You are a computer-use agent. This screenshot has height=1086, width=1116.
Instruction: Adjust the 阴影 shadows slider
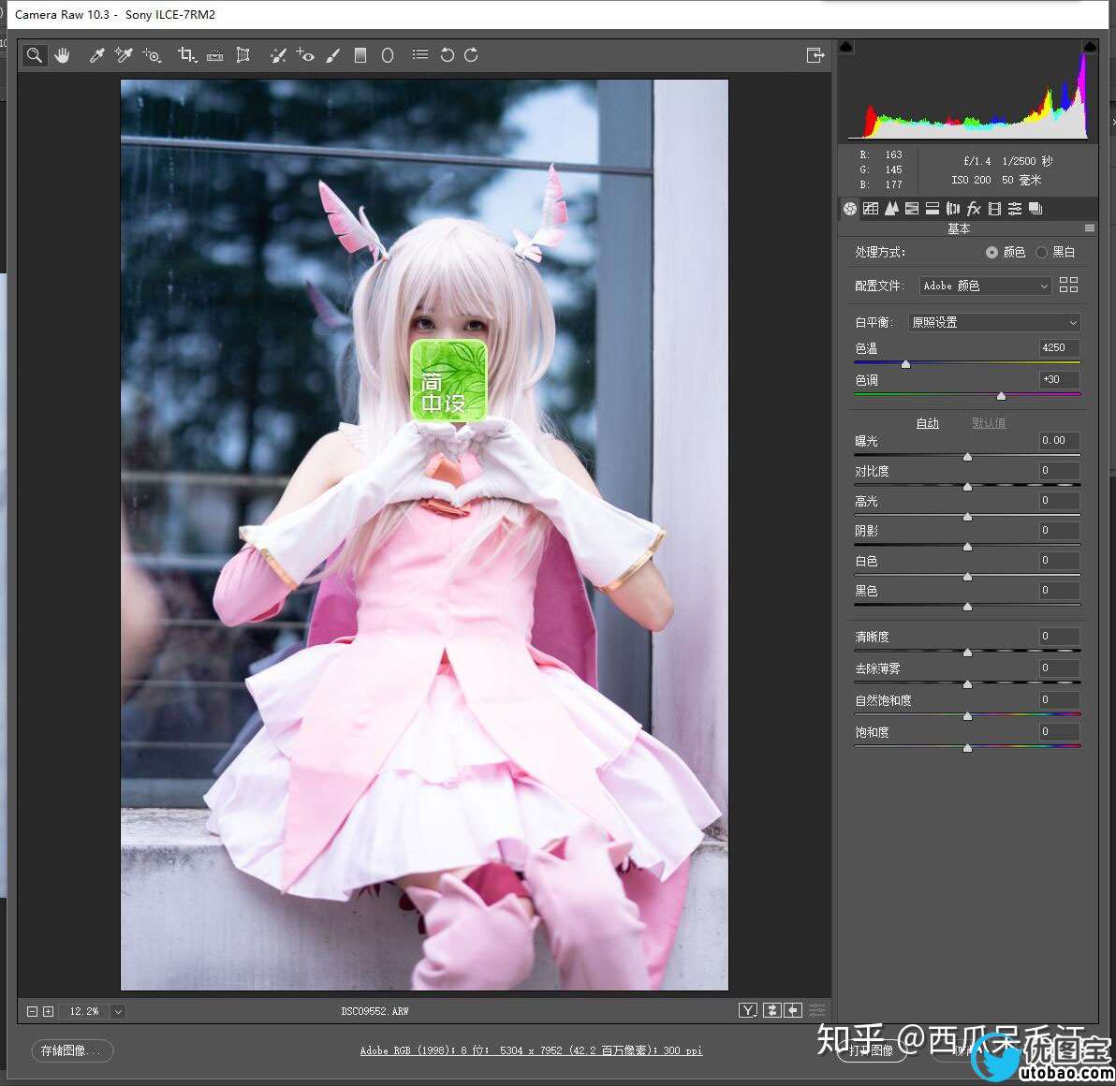967,546
